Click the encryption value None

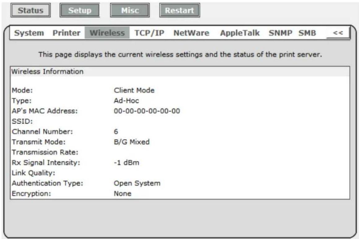pyautogui.click(x=122, y=194)
